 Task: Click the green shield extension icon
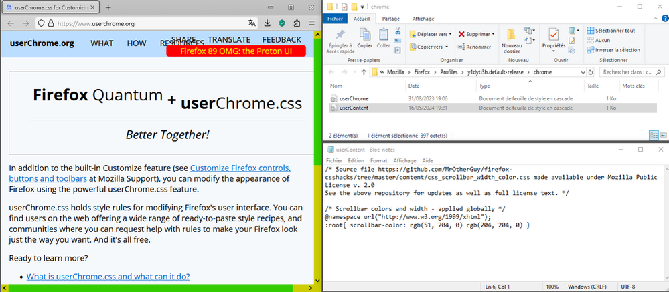tap(282, 23)
